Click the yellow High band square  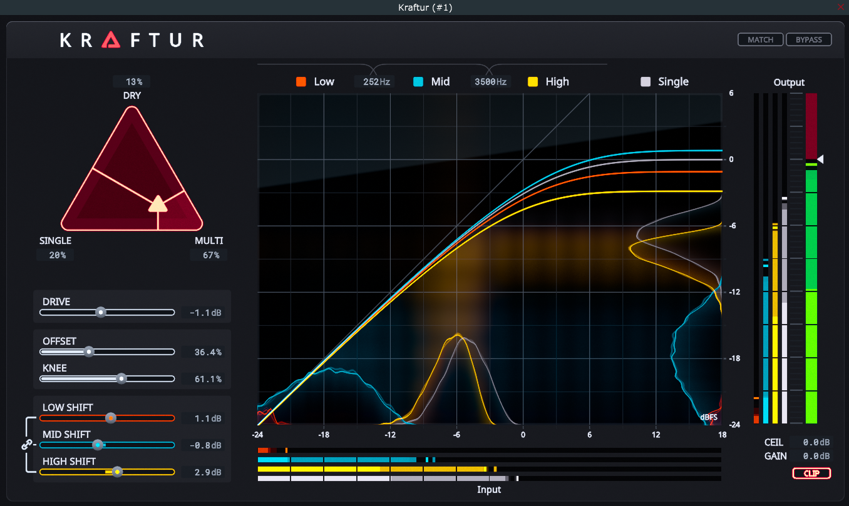[533, 81]
